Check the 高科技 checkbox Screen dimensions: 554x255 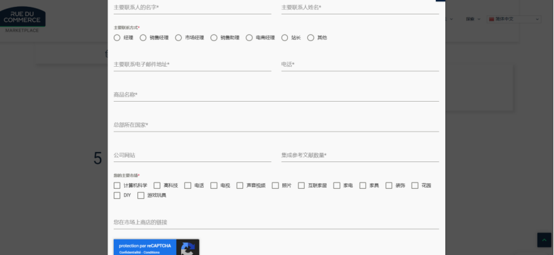coord(157,186)
